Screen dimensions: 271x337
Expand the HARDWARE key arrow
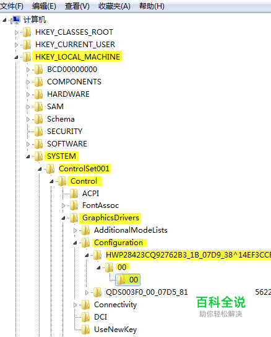coord(28,94)
